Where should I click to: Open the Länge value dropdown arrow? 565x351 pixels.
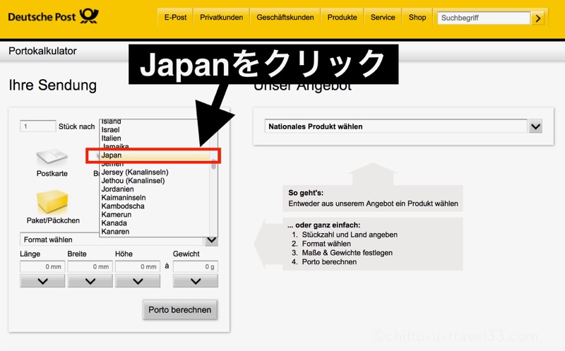click(x=42, y=281)
